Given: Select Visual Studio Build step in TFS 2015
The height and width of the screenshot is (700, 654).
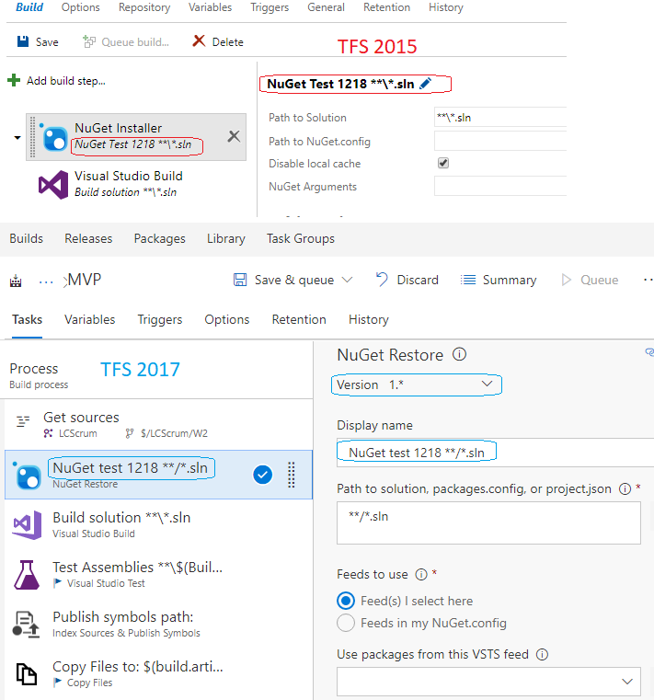Looking at the screenshot, I should [136, 184].
